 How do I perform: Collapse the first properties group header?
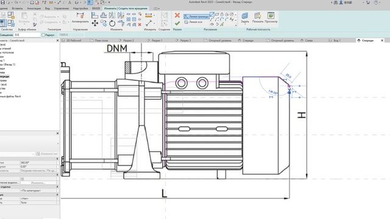coord(57,158)
